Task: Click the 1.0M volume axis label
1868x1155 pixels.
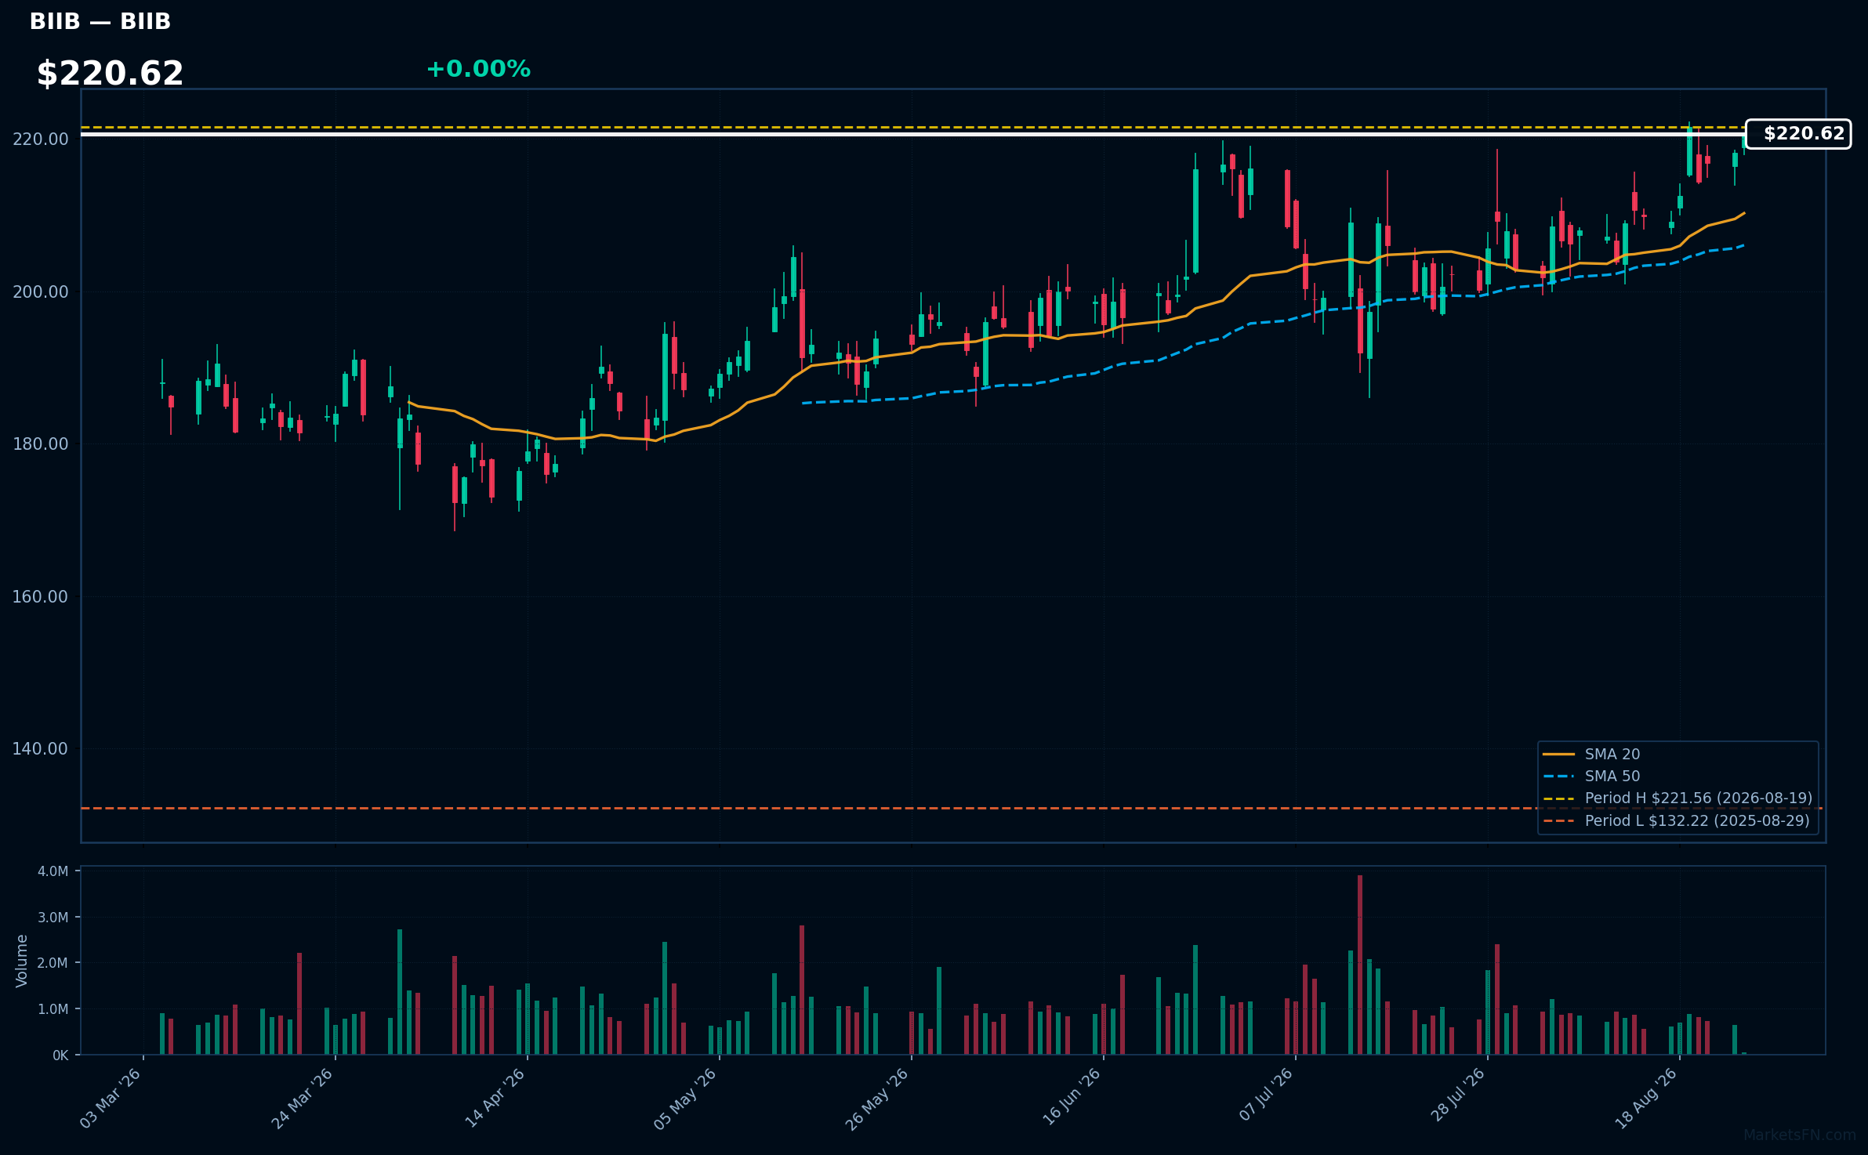Action: click(x=53, y=1009)
